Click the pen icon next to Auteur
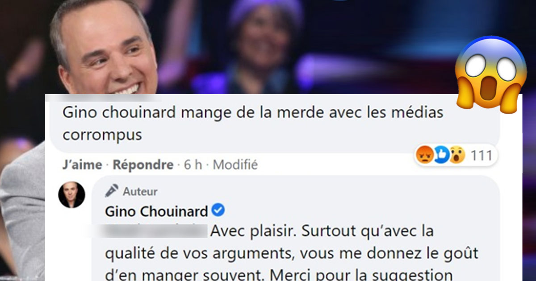 tap(112, 190)
